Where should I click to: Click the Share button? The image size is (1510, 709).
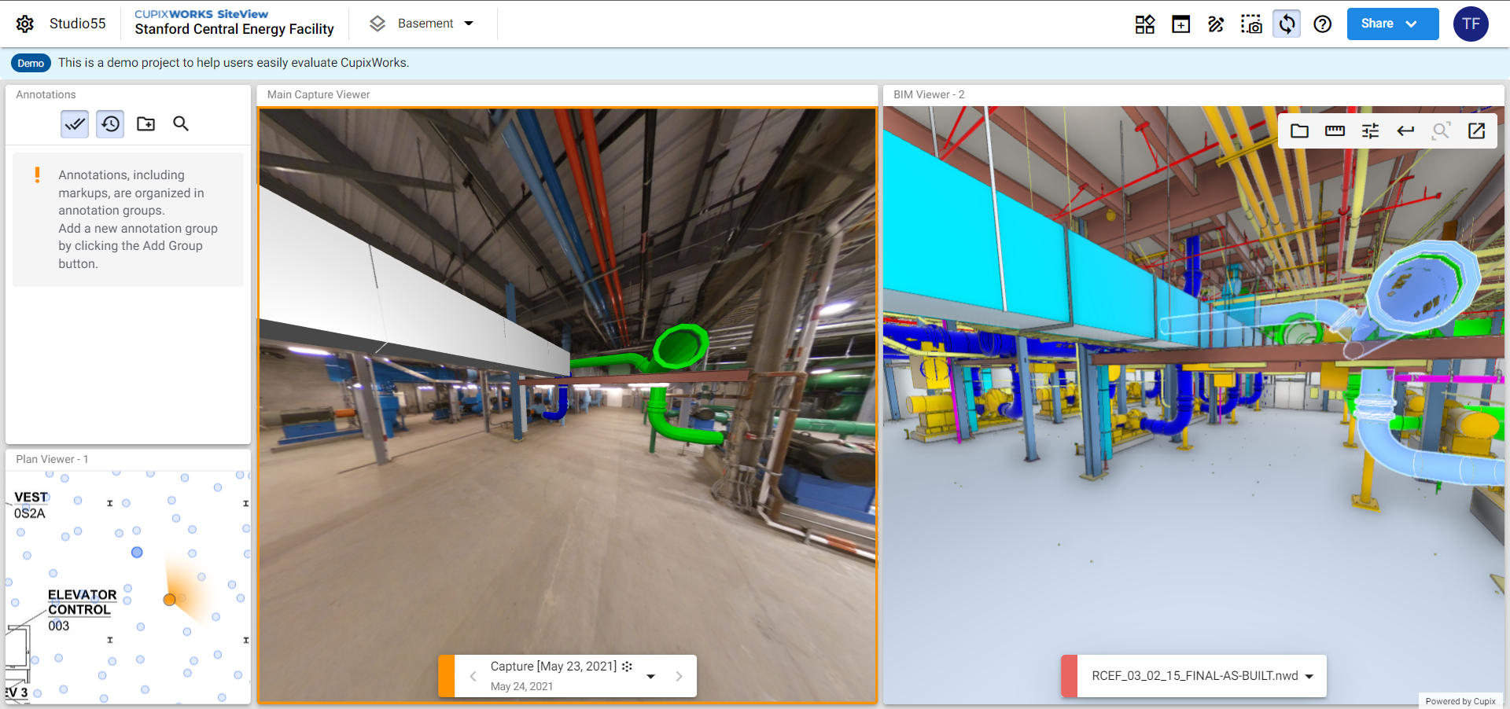point(1392,24)
